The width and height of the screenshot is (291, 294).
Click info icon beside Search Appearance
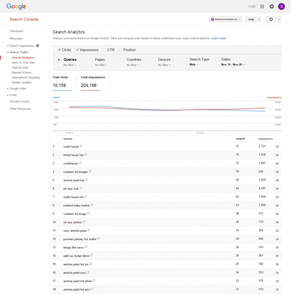(x=38, y=46)
